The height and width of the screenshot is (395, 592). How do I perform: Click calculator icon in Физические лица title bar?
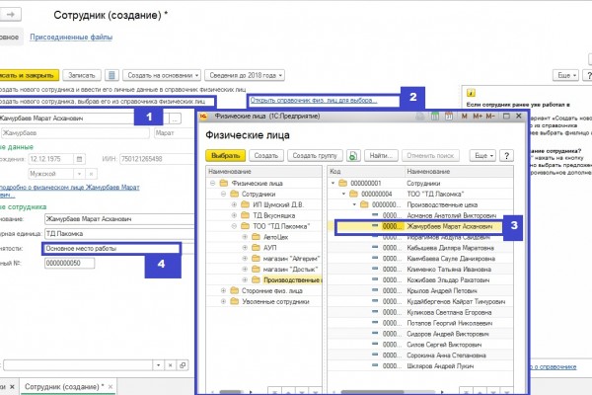pyautogui.click(x=435, y=117)
